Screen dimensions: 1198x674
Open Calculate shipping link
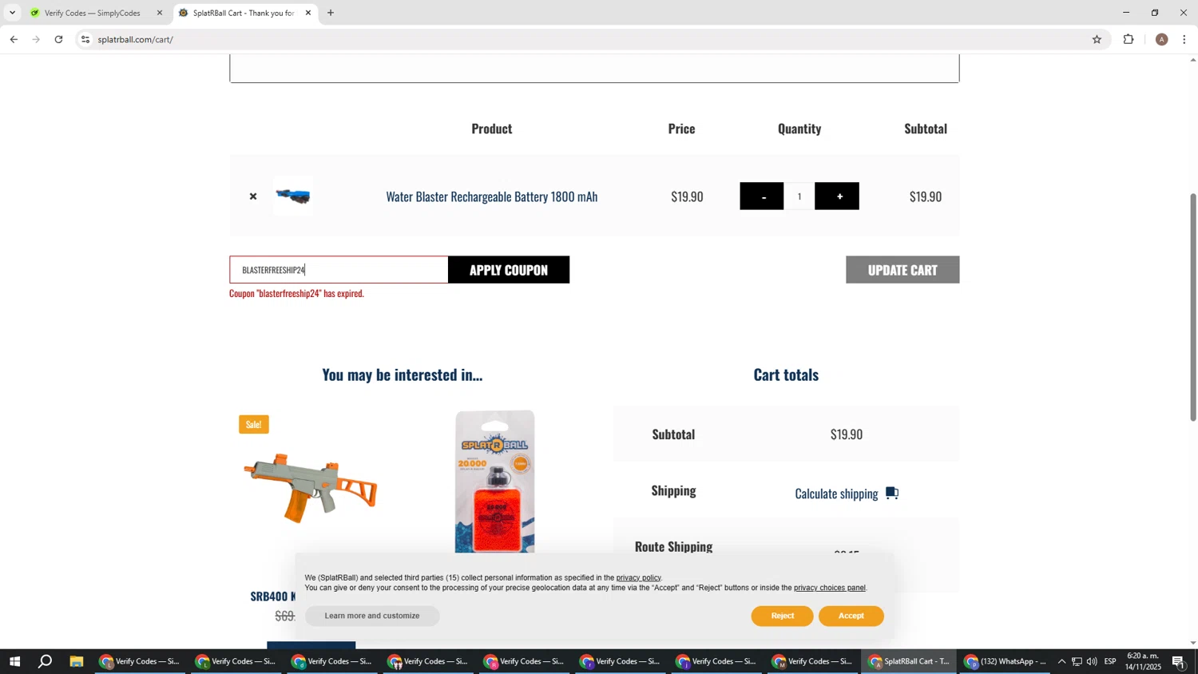[836, 494]
